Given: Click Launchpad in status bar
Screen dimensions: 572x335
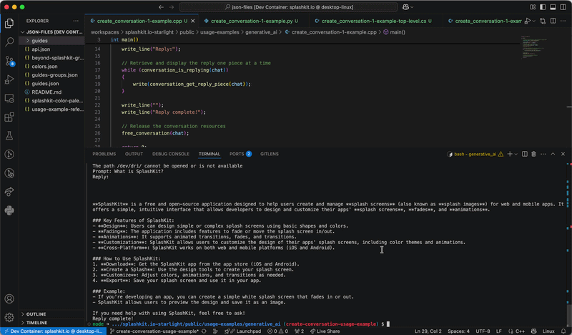Looking at the screenshot, I should (243, 331).
